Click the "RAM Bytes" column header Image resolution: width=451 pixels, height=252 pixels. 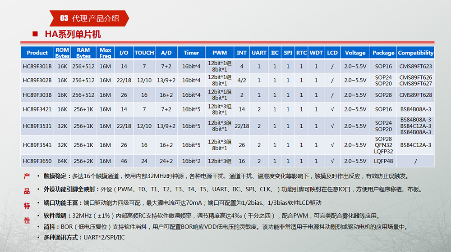[83, 53]
